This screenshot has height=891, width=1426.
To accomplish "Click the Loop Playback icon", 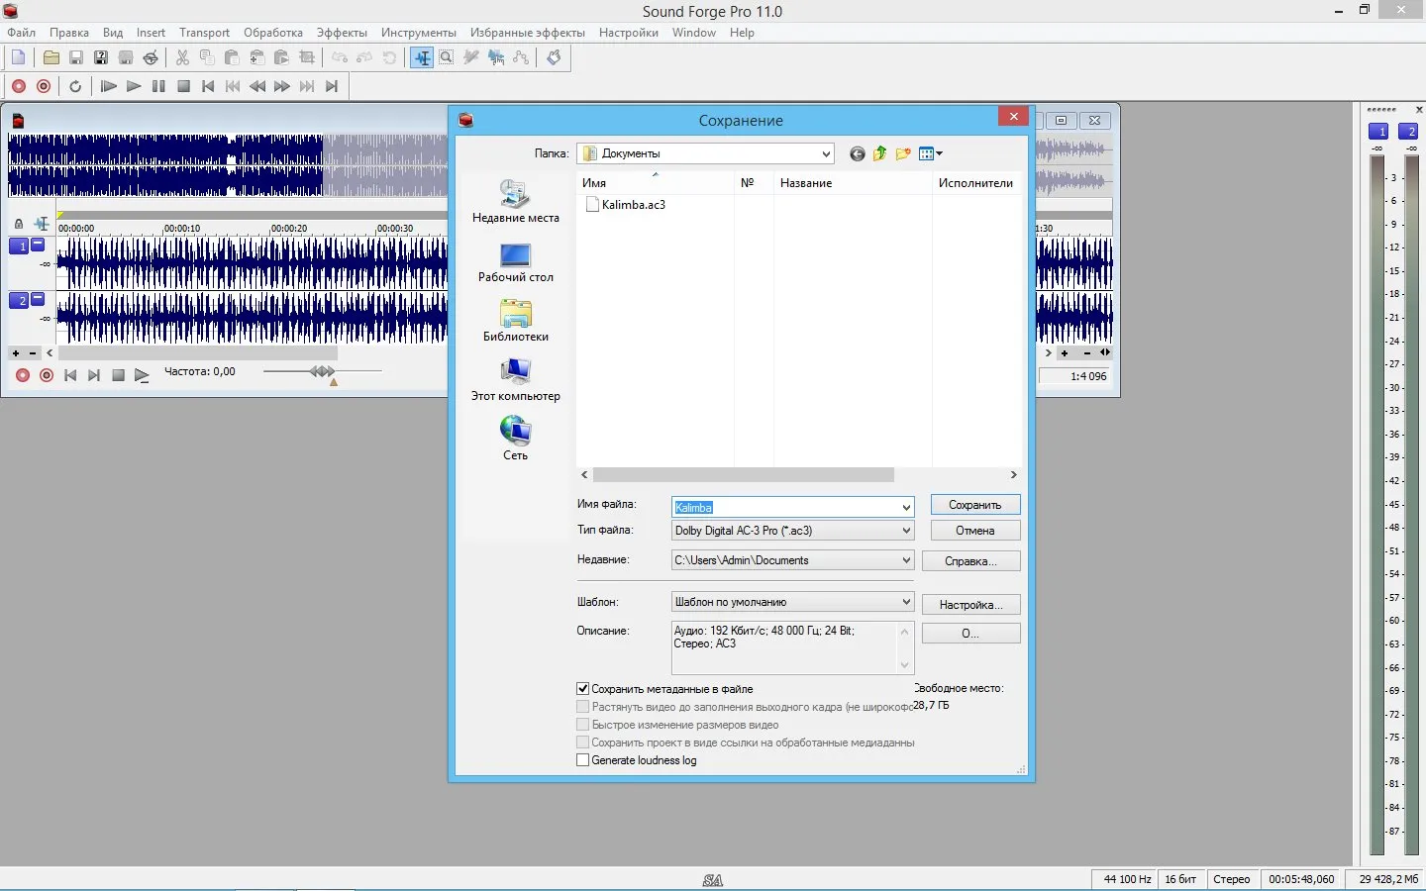I will [75, 86].
